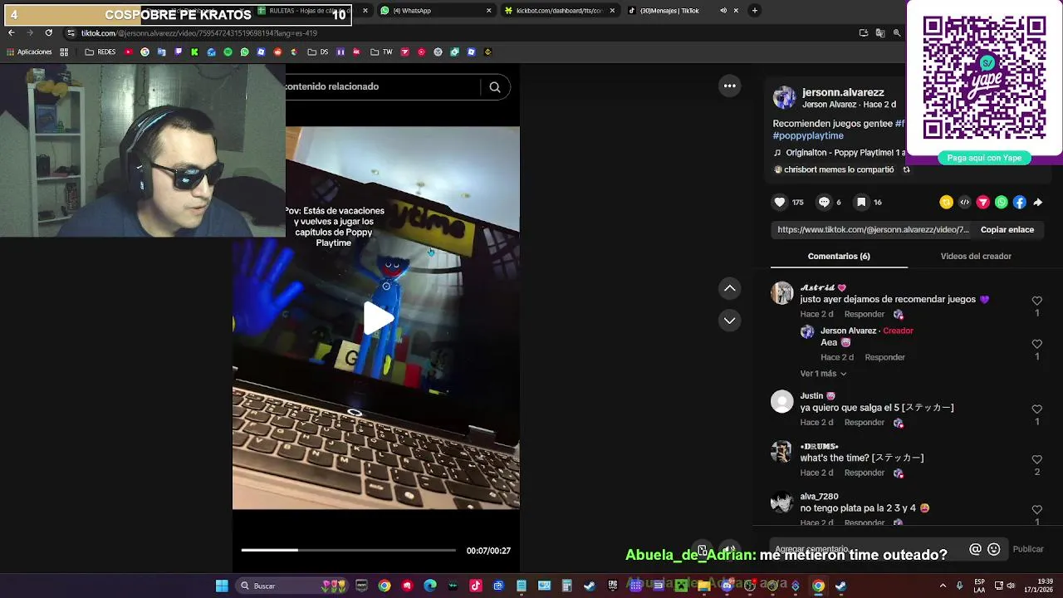The image size is (1063, 598).
Task: Reply to Astrid's comment
Action: click(x=864, y=315)
